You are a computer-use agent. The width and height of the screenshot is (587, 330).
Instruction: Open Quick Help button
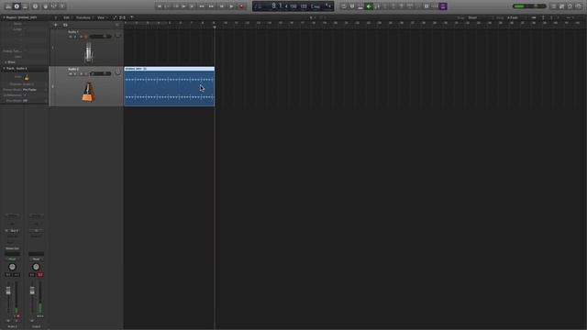coord(35,6)
